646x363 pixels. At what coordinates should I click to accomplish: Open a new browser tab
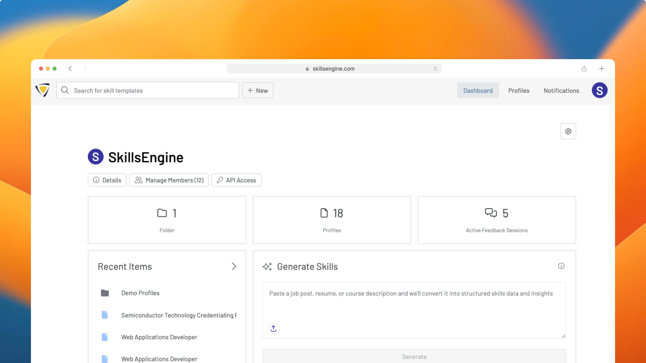601,69
